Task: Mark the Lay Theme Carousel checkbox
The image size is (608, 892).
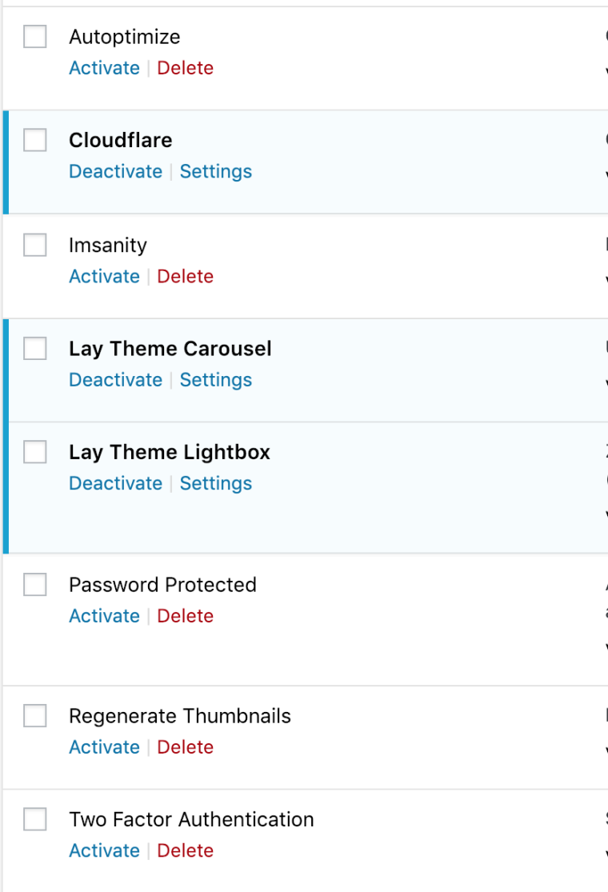Action: (35, 349)
